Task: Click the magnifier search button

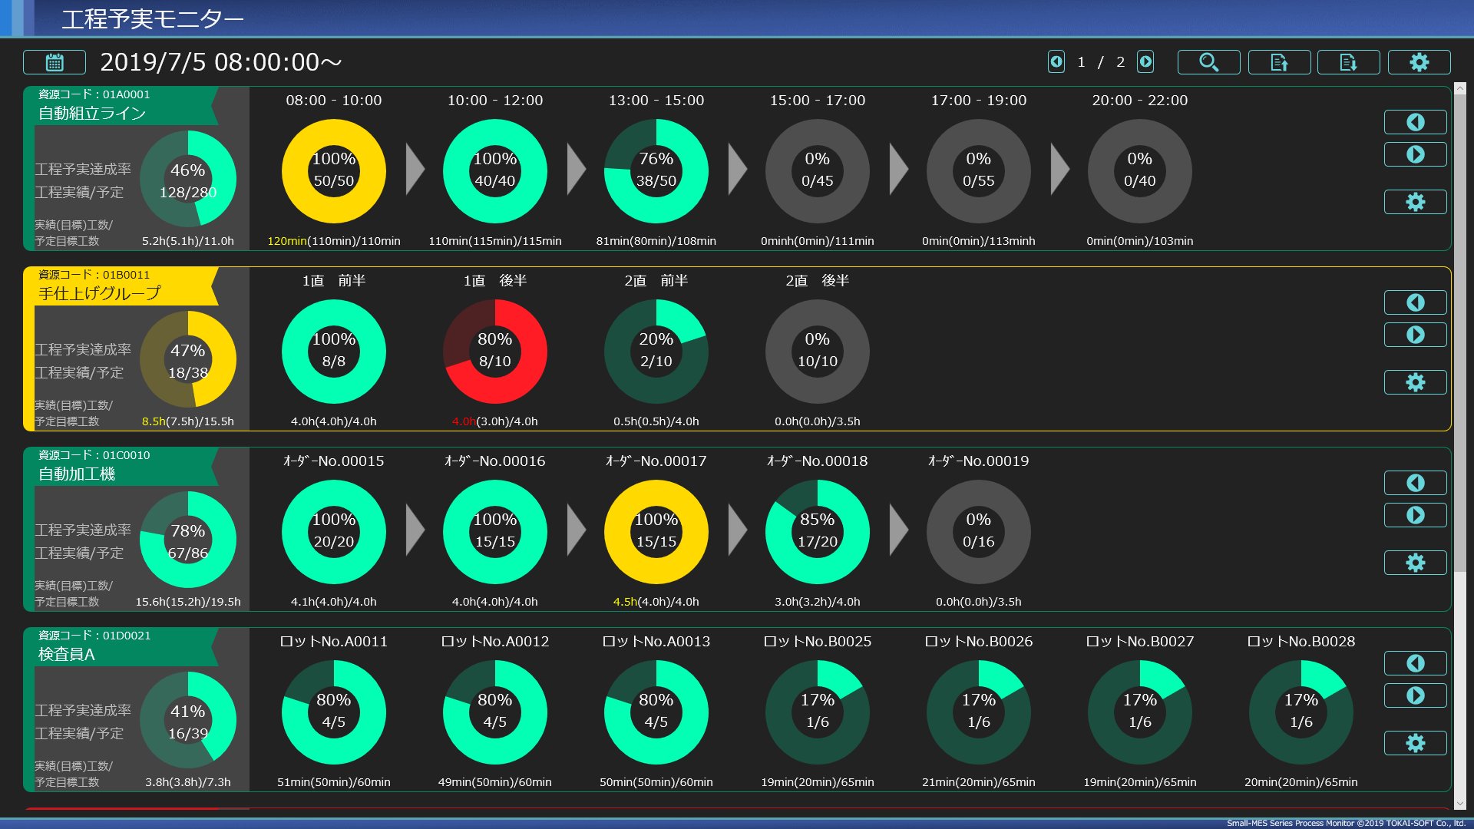Action: click(x=1208, y=62)
